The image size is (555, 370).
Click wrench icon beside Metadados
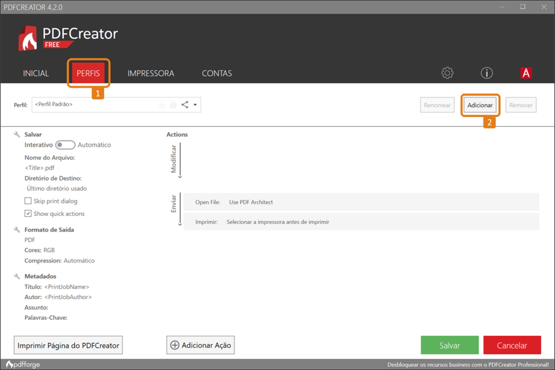[17, 276]
